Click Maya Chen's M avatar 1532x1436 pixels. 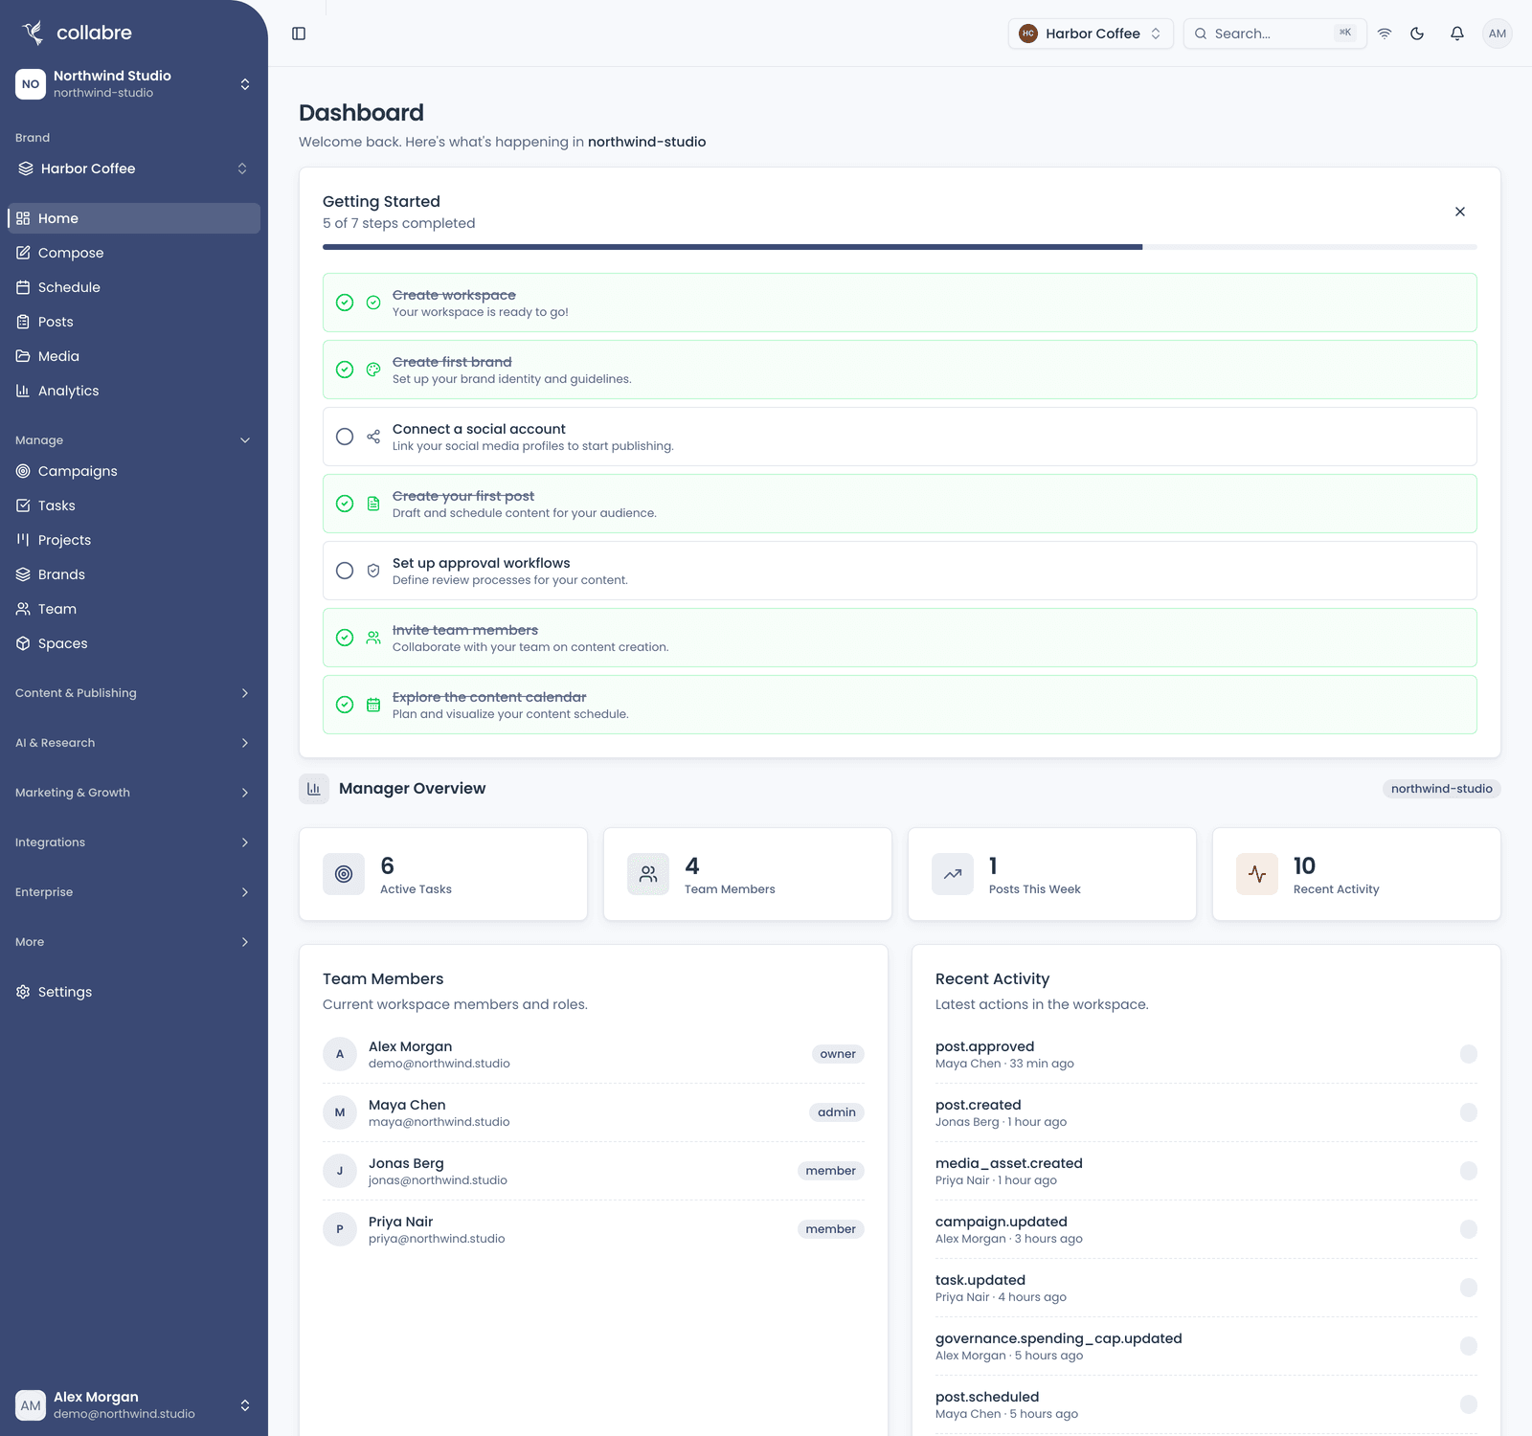(340, 1112)
